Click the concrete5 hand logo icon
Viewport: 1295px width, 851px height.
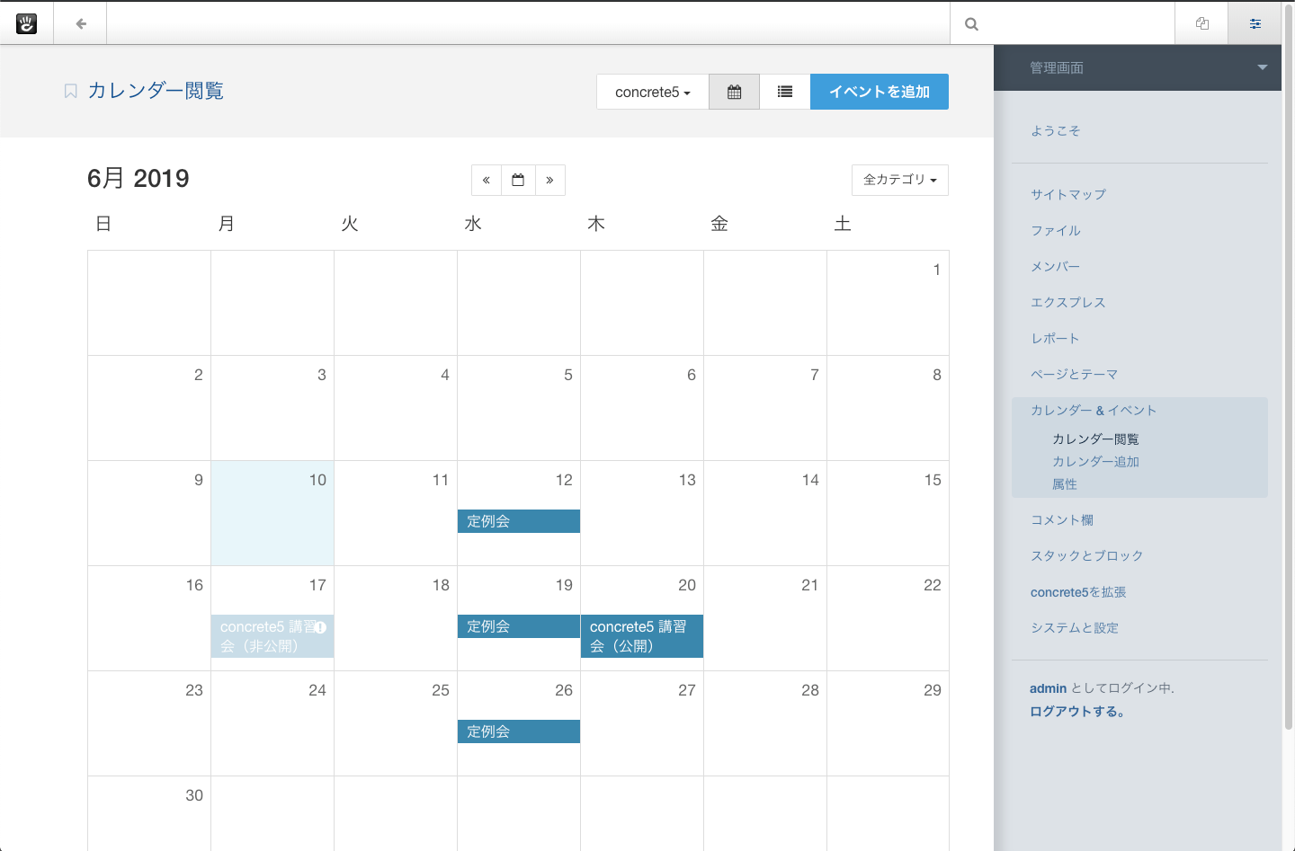point(27,23)
